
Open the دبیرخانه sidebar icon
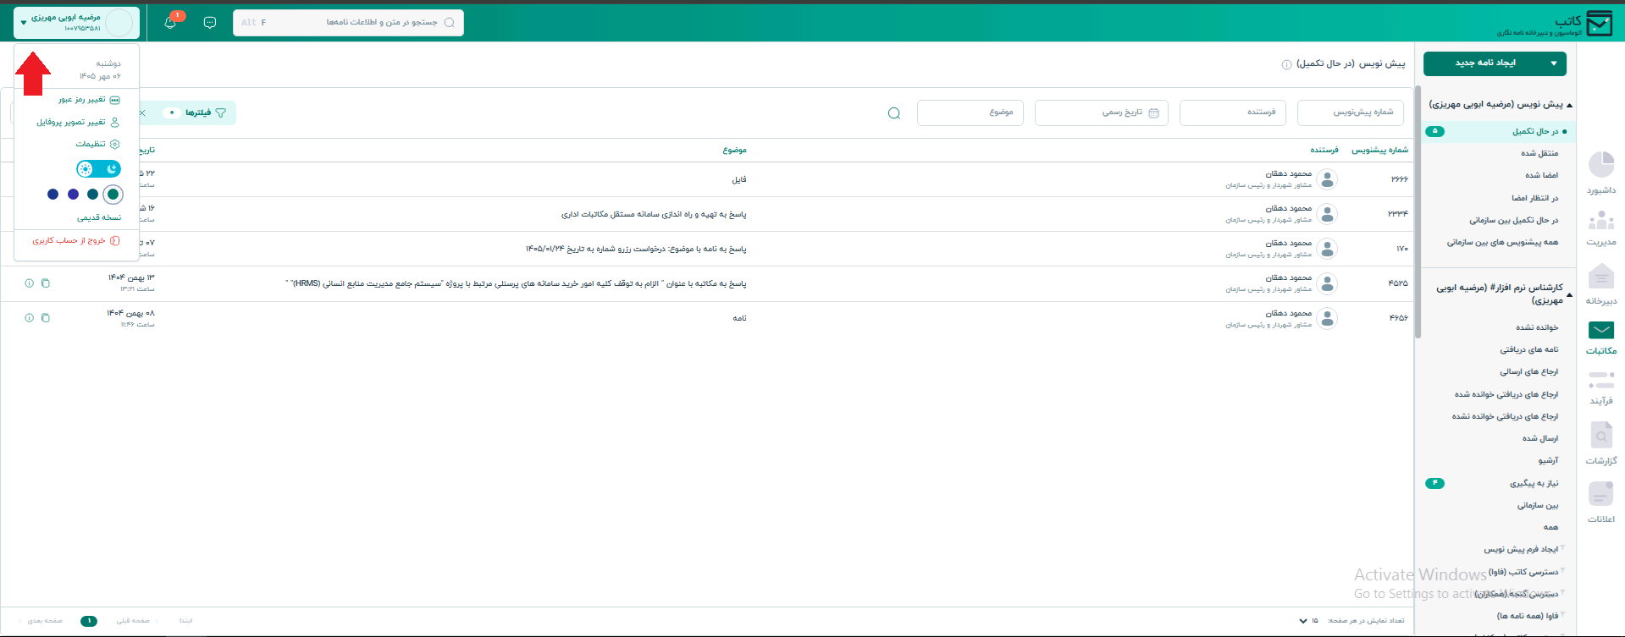1601,284
